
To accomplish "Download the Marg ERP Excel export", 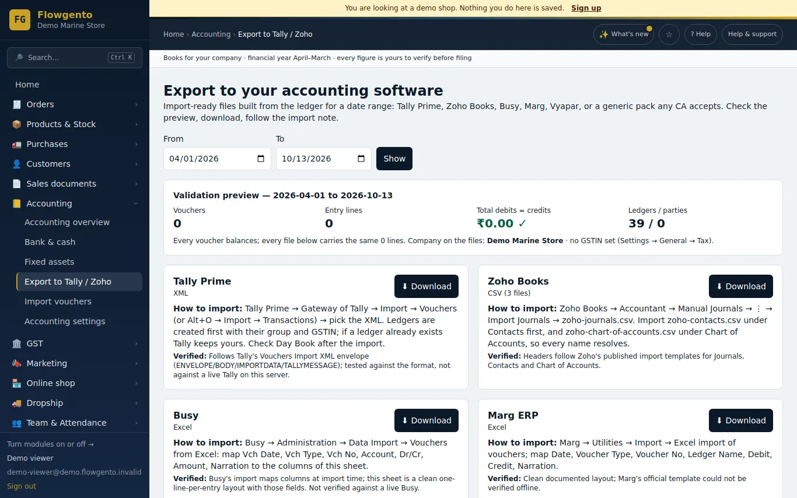I will 741,420.
